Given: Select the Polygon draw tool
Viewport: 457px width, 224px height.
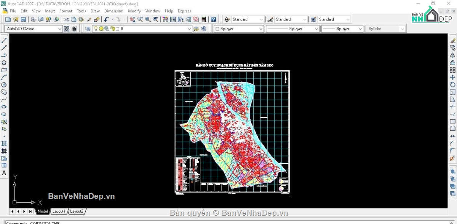Looking at the screenshot, I should click(4, 62).
